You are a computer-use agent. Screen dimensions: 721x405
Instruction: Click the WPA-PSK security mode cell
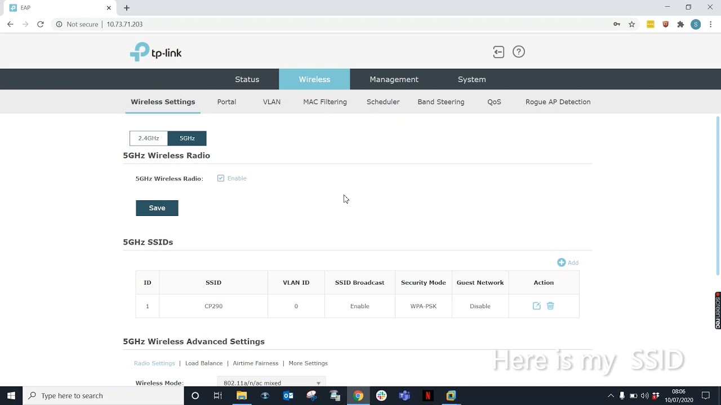(x=424, y=306)
